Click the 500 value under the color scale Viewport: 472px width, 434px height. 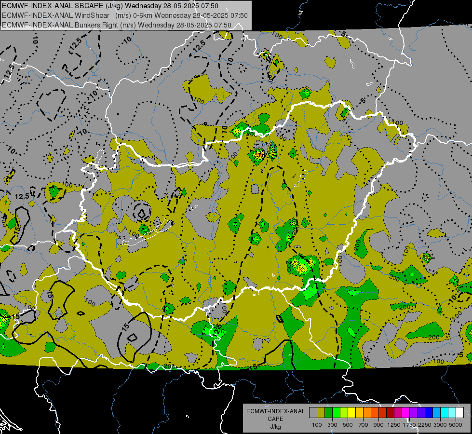[348, 425]
